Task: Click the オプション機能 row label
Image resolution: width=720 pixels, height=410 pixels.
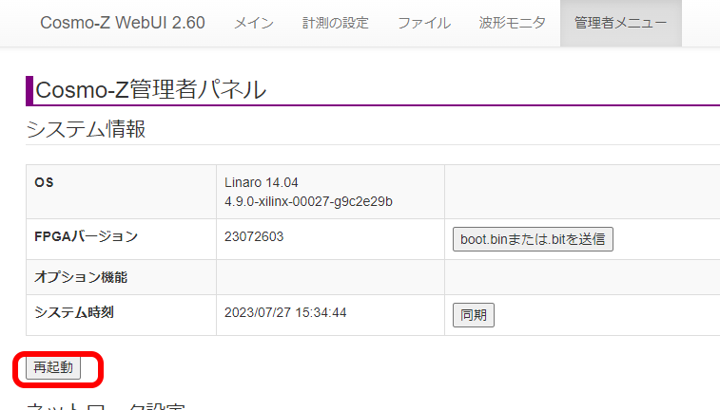Action: pyautogui.click(x=80, y=277)
